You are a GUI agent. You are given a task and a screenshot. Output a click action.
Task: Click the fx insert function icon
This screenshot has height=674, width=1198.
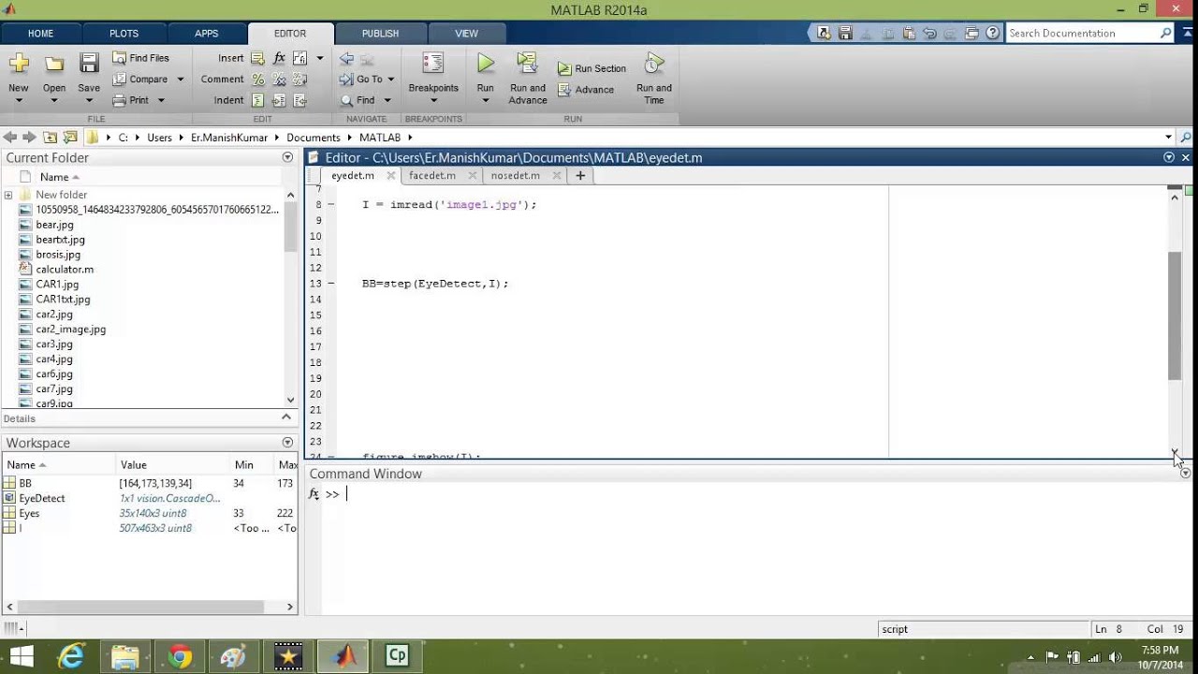[279, 58]
